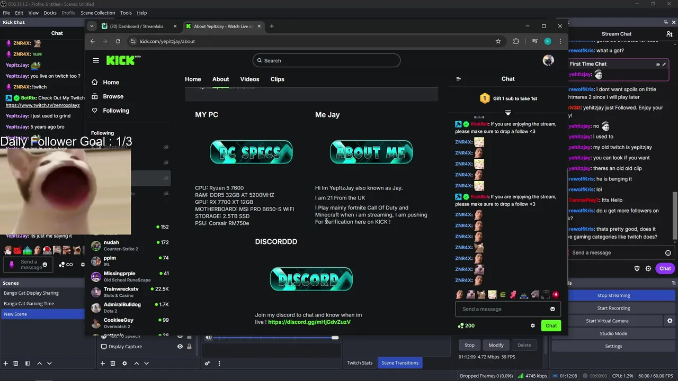
Task: Toggle Display Capture visibility eye
Action: pyautogui.click(x=180, y=347)
